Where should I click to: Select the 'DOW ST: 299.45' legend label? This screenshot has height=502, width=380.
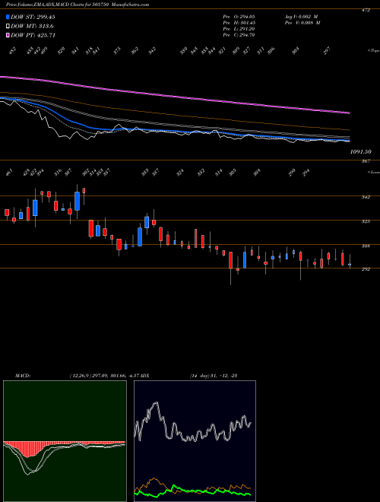(x=33, y=17)
